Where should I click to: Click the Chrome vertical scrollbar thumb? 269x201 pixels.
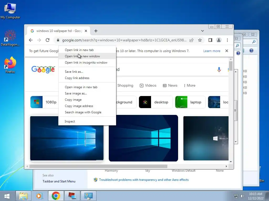231,66
